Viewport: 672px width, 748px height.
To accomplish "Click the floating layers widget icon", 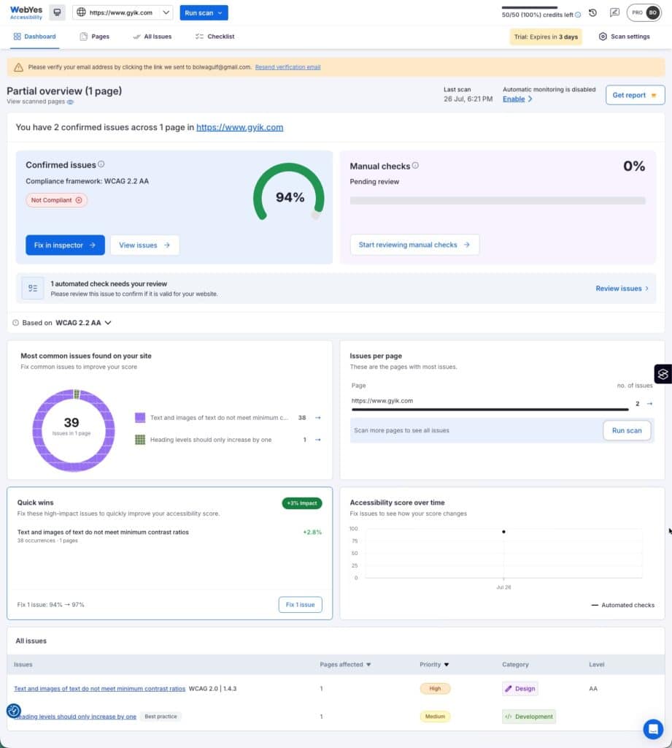I will pyautogui.click(x=663, y=374).
